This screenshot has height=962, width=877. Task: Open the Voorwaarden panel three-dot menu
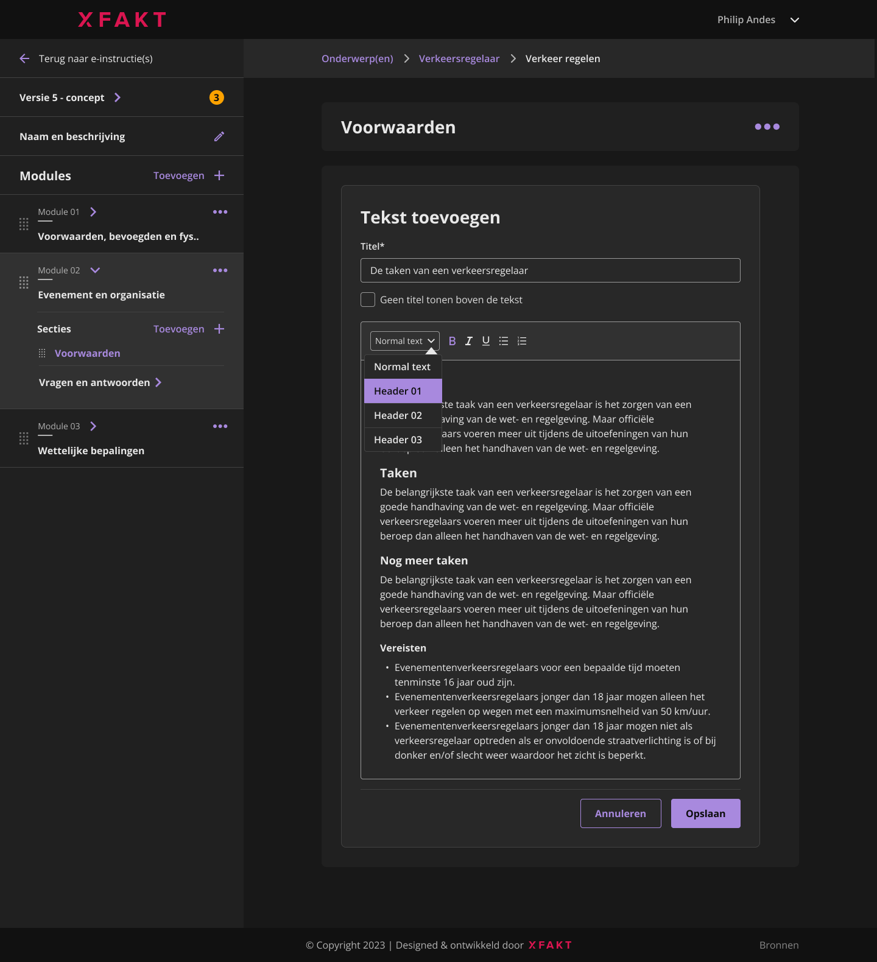click(x=767, y=127)
